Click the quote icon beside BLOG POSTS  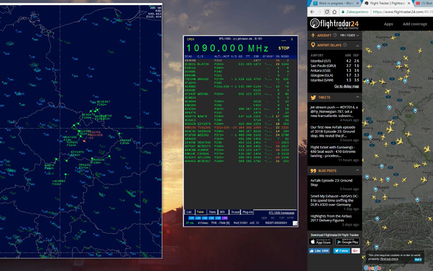(313, 170)
